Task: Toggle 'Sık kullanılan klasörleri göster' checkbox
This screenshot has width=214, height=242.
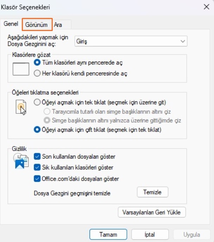Action: click(37, 168)
